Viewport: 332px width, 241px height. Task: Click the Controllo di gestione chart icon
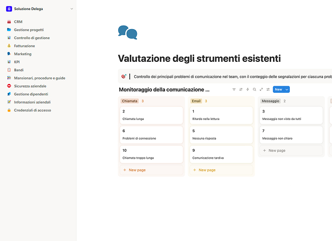9,38
